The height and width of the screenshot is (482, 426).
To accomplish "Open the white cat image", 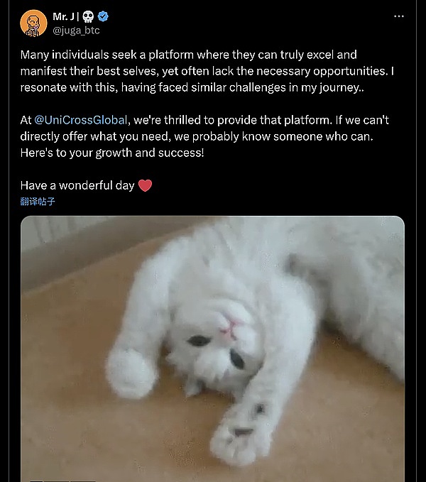I will [x=212, y=348].
